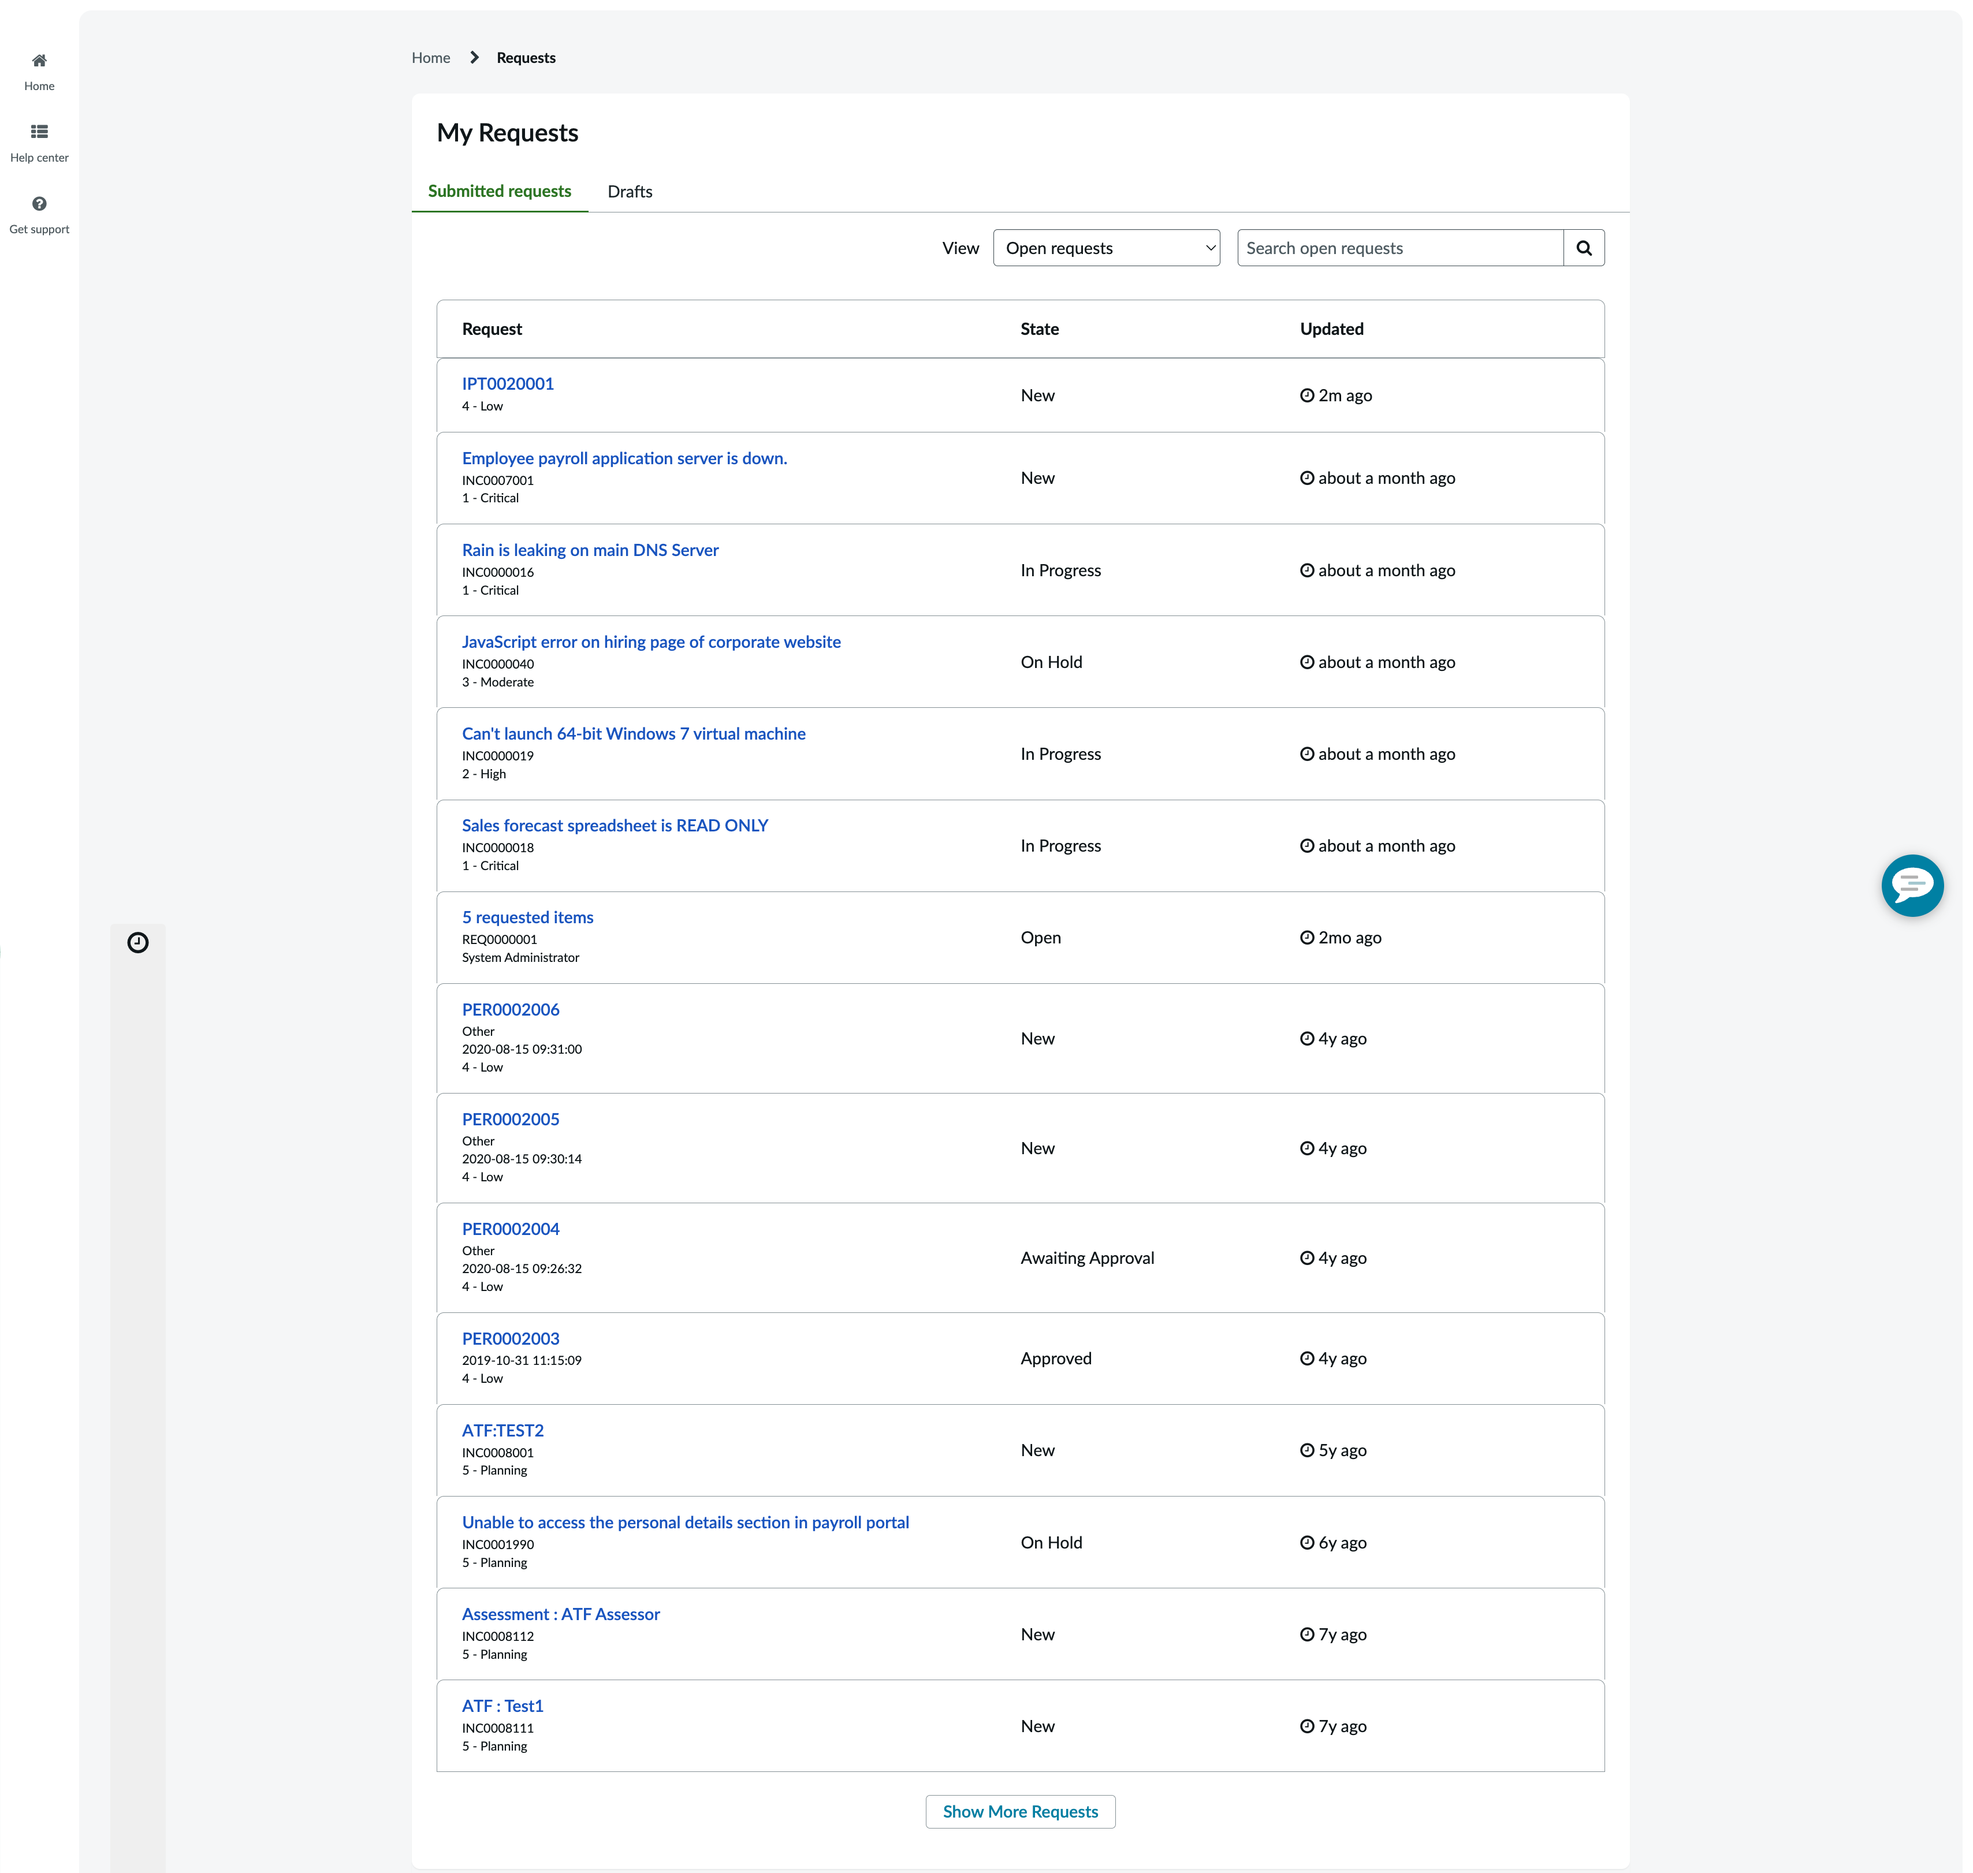Open the 'ATF : Test1' request
The height and width of the screenshot is (1873, 1973).
(502, 1706)
